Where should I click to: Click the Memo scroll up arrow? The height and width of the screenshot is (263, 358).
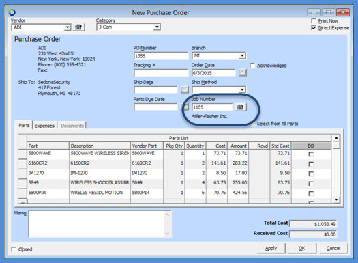[x=167, y=214]
